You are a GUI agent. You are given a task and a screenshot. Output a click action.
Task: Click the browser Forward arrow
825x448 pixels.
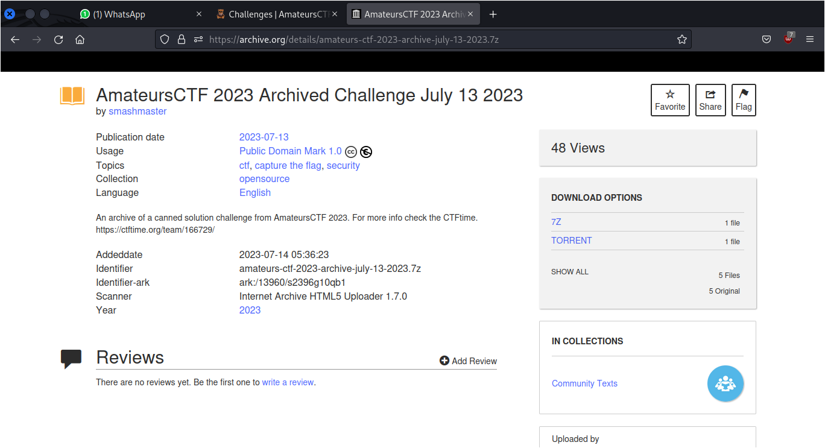37,40
